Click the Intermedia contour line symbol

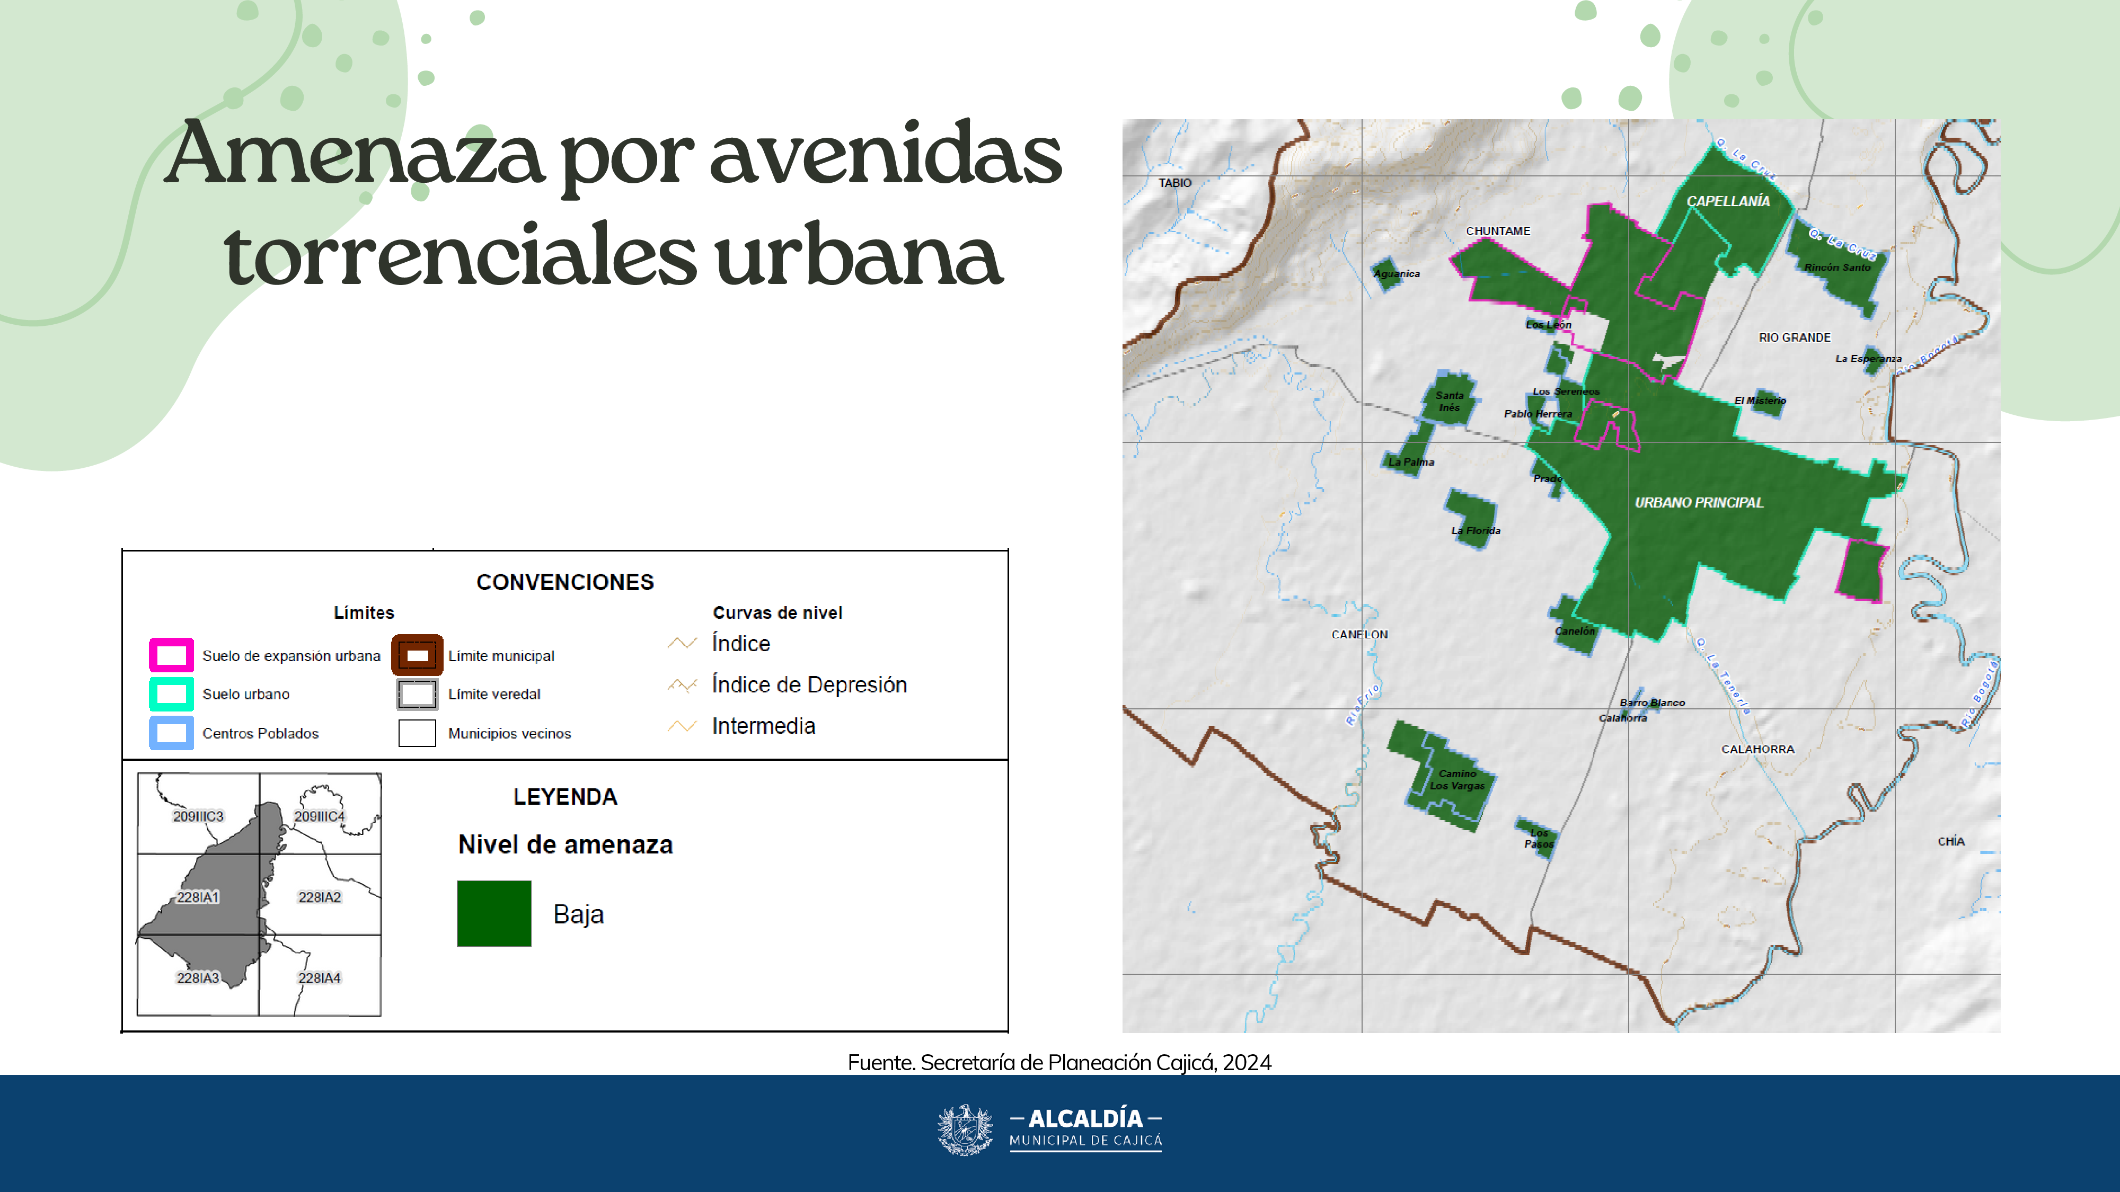click(x=682, y=726)
